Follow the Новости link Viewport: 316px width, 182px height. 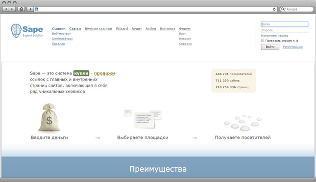(185, 39)
